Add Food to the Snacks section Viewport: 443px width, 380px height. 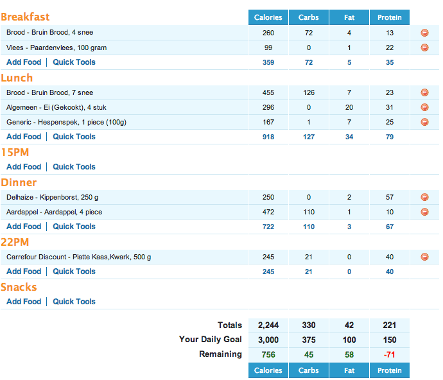pos(24,302)
